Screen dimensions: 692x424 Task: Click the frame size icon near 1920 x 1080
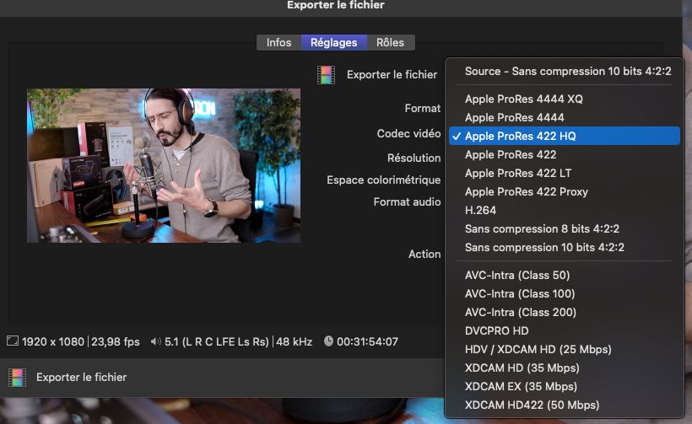coord(13,341)
